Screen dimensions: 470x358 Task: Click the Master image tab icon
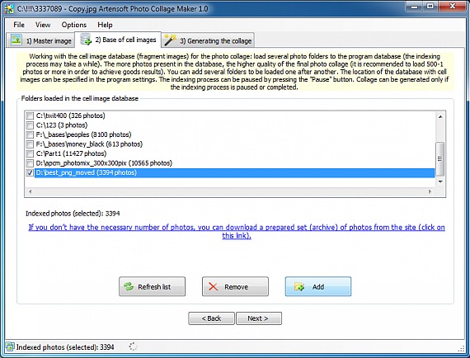point(16,40)
